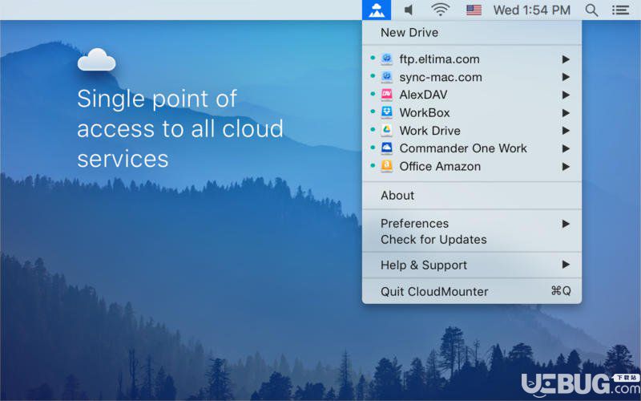Select the Commander One Work label
This screenshot has height=401, width=641.
(463, 148)
